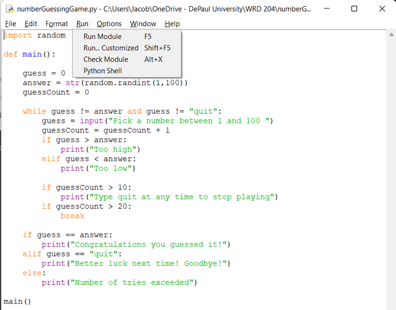Maximize the IDLE editor window
Image resolution: width=396 pixels, height=310 pixels.
click(x=354, y=9)
